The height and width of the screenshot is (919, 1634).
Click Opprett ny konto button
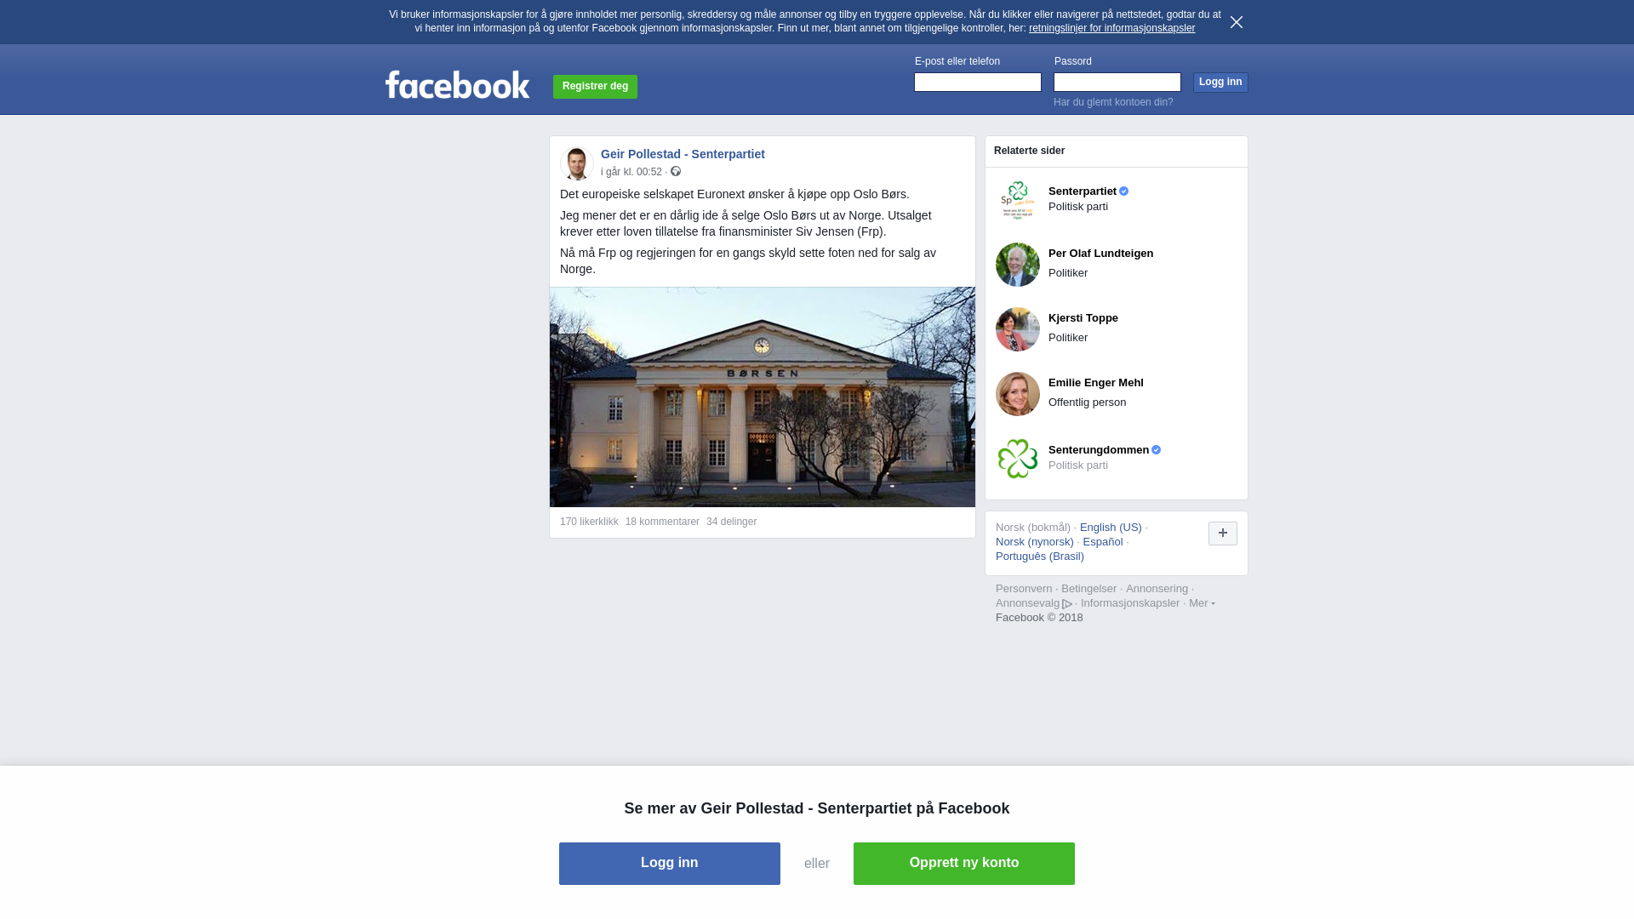(964, 864)
